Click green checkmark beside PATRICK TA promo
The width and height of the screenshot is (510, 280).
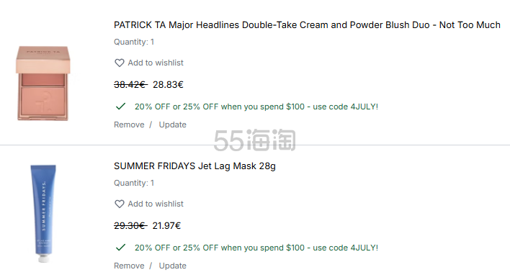coord(121,107)
